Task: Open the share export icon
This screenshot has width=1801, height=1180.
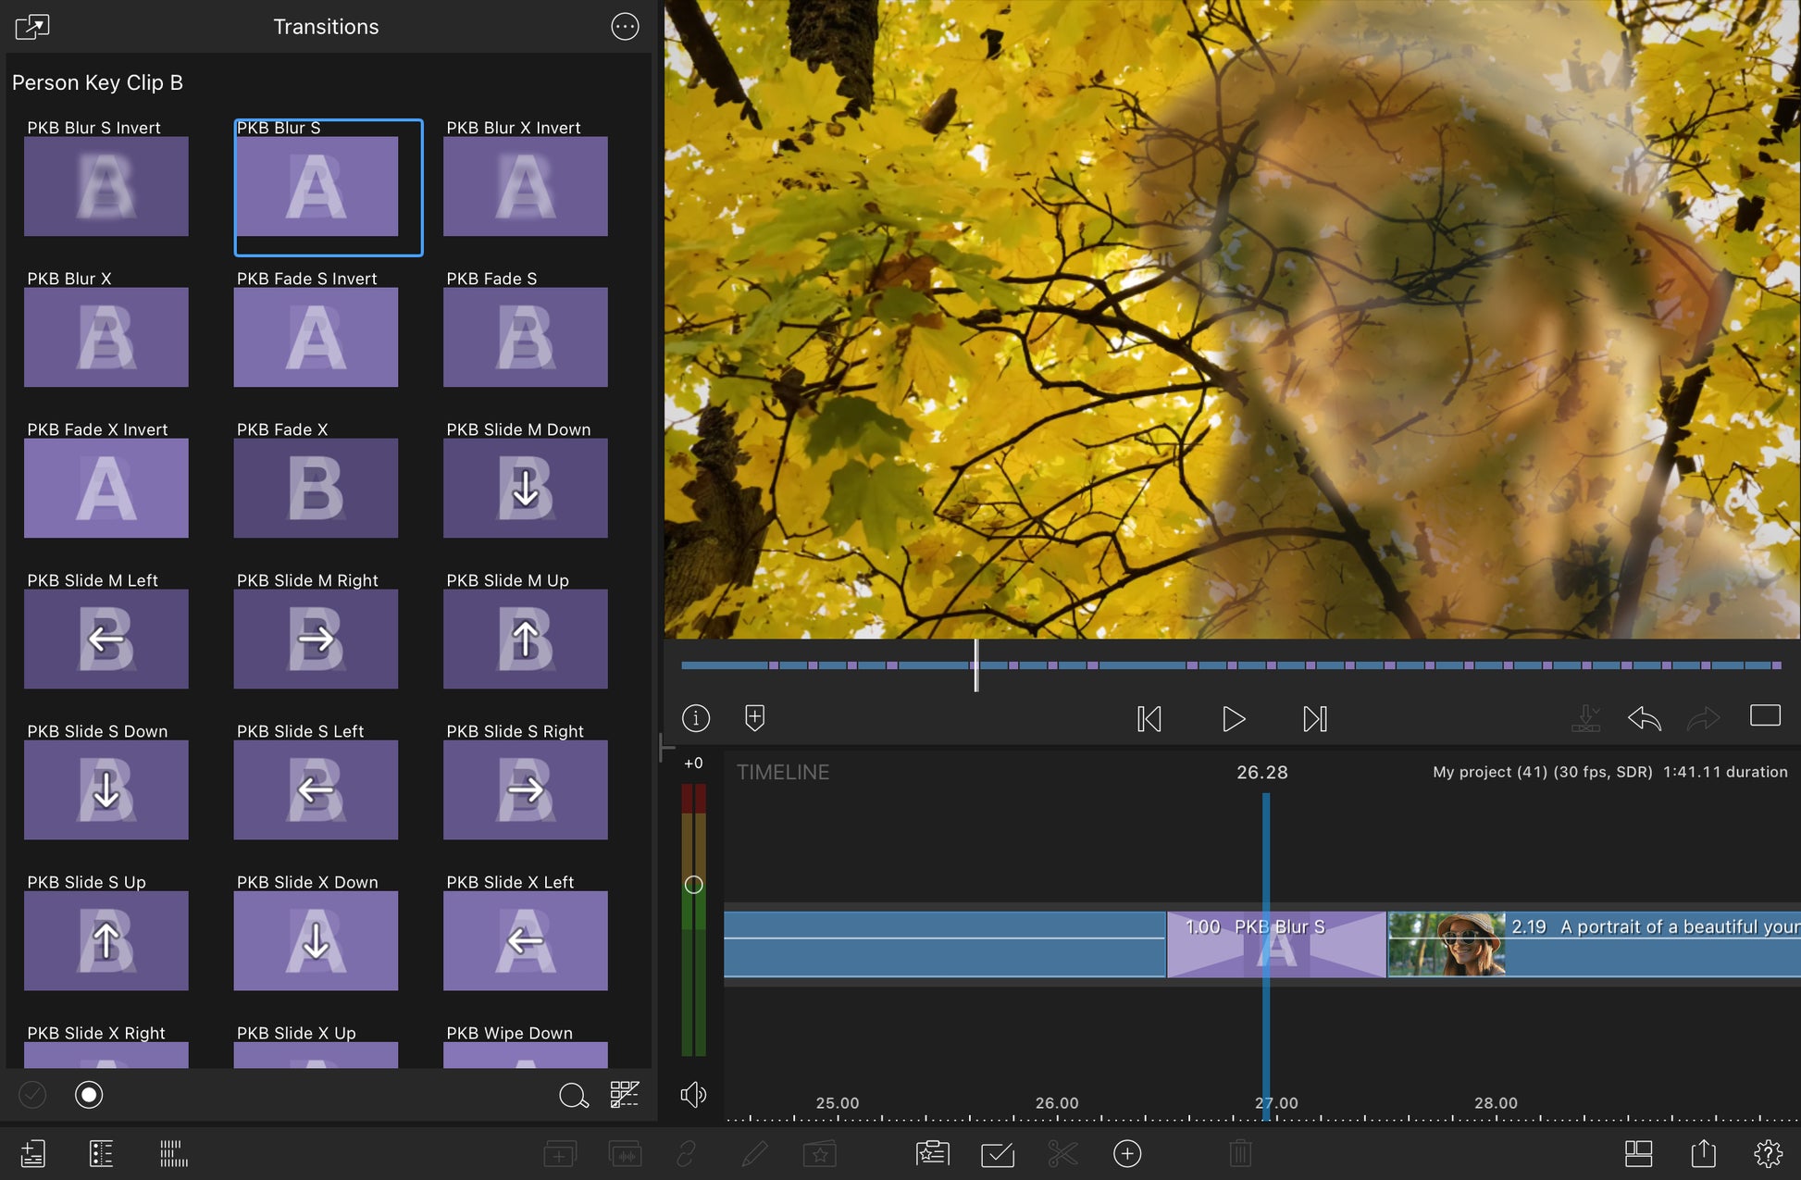Action: click(1703, 1153)
